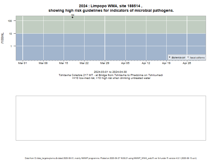Screen dimensions: 214x160
Task: Click the Escherichia coli legend text
Action: 178,58
